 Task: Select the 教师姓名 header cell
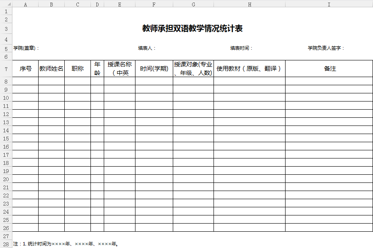click(51, 69)
